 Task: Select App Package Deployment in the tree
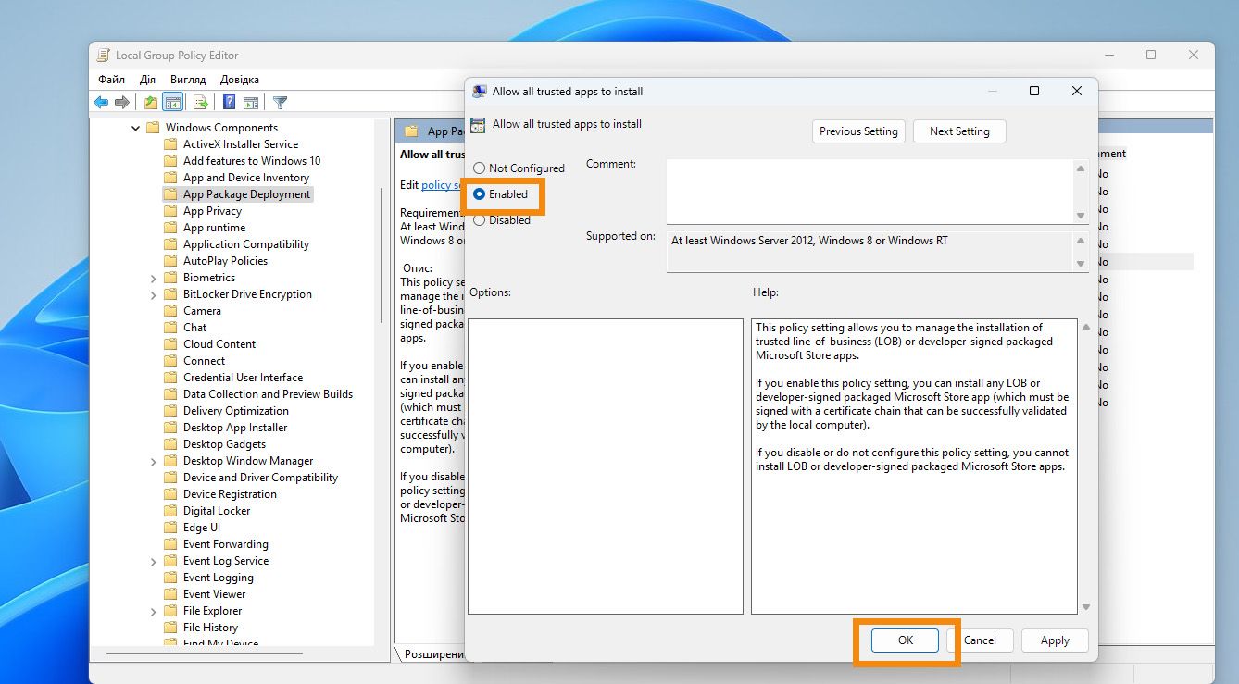[246, 194]
